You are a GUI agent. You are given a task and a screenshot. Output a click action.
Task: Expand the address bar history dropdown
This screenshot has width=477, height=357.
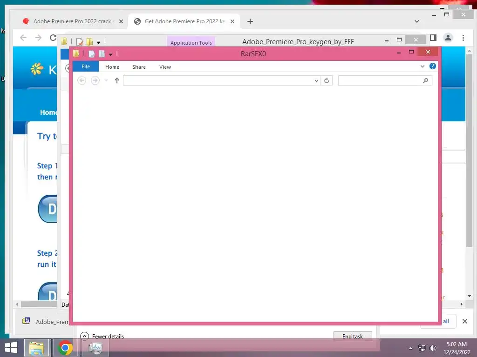[316, 80]
